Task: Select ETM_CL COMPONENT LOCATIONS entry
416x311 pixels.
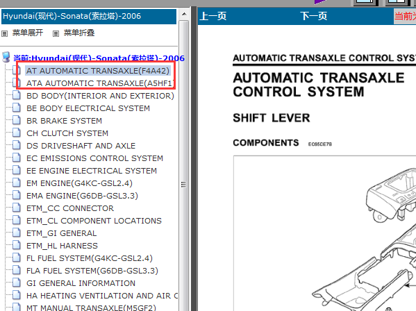Action: pyautogui.click(x=94, y=221)
